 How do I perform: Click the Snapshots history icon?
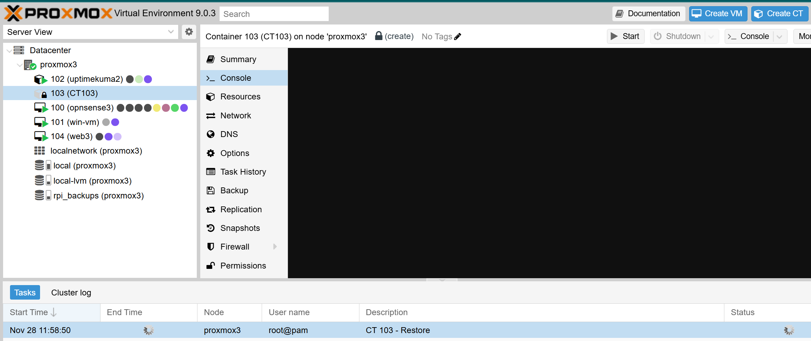(211, 228)
